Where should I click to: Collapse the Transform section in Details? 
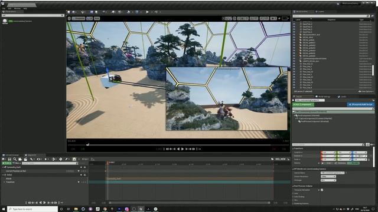[x=294, y=148]
